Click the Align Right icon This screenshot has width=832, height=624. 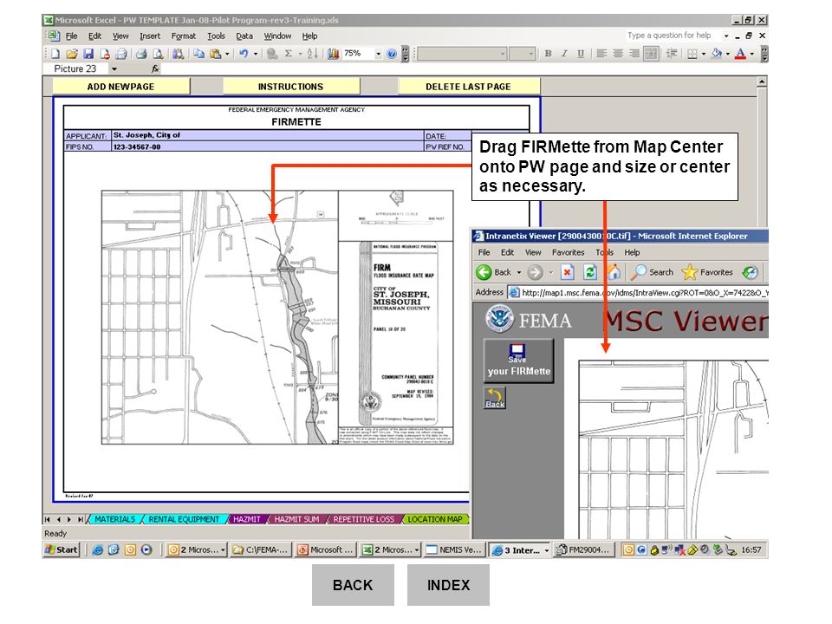(x=634, y=54)
